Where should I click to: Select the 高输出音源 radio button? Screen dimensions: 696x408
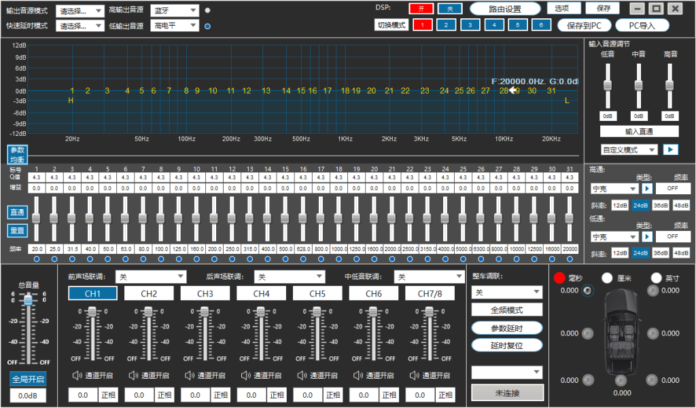(x=207, y=10)
